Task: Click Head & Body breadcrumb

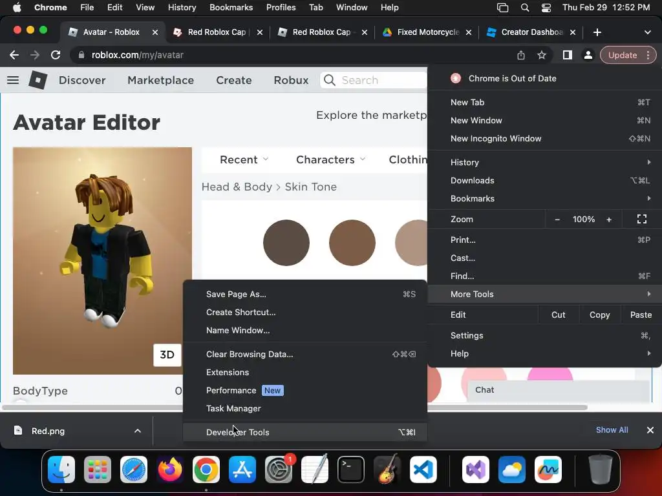Action: pyautogui.click(x=237, y=187)
